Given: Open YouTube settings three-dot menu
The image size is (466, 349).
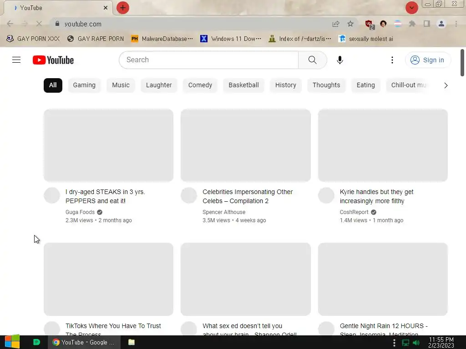Looking at the screenshot, I should [392, 60].
